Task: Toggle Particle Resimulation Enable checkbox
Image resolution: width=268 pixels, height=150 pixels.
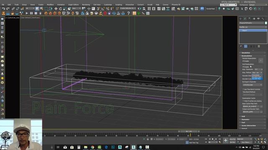Action: click(243, 61)
